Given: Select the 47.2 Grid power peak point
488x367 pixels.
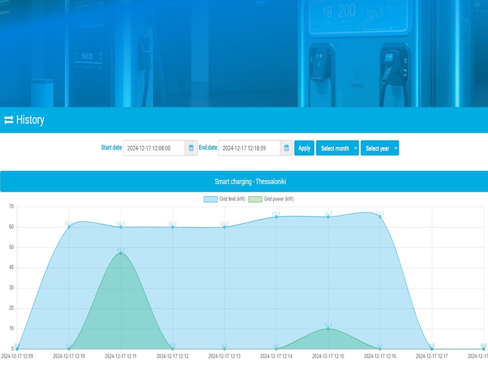Looking at the screenshot, I should click(121, 253).
